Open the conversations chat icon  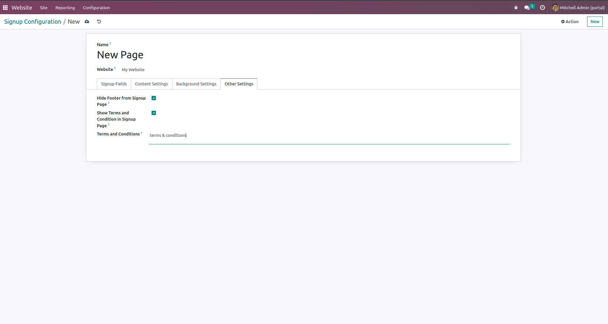pos(527,8)
